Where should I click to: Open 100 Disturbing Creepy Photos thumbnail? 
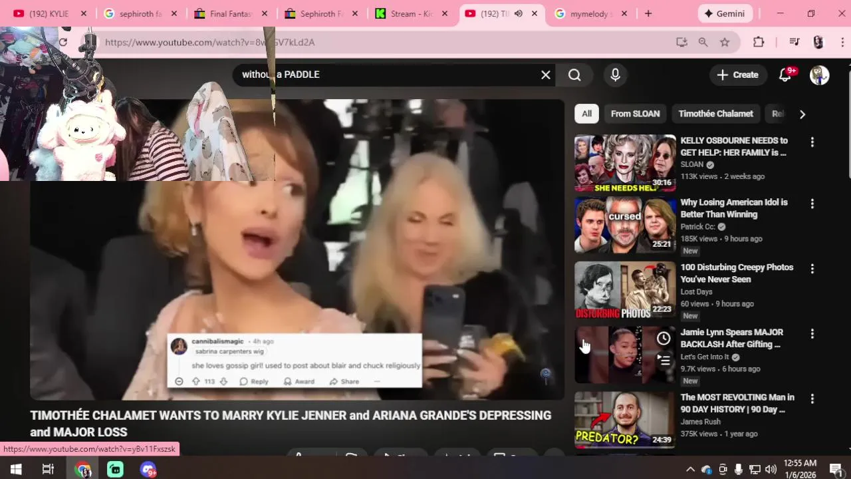coord(625,290)
